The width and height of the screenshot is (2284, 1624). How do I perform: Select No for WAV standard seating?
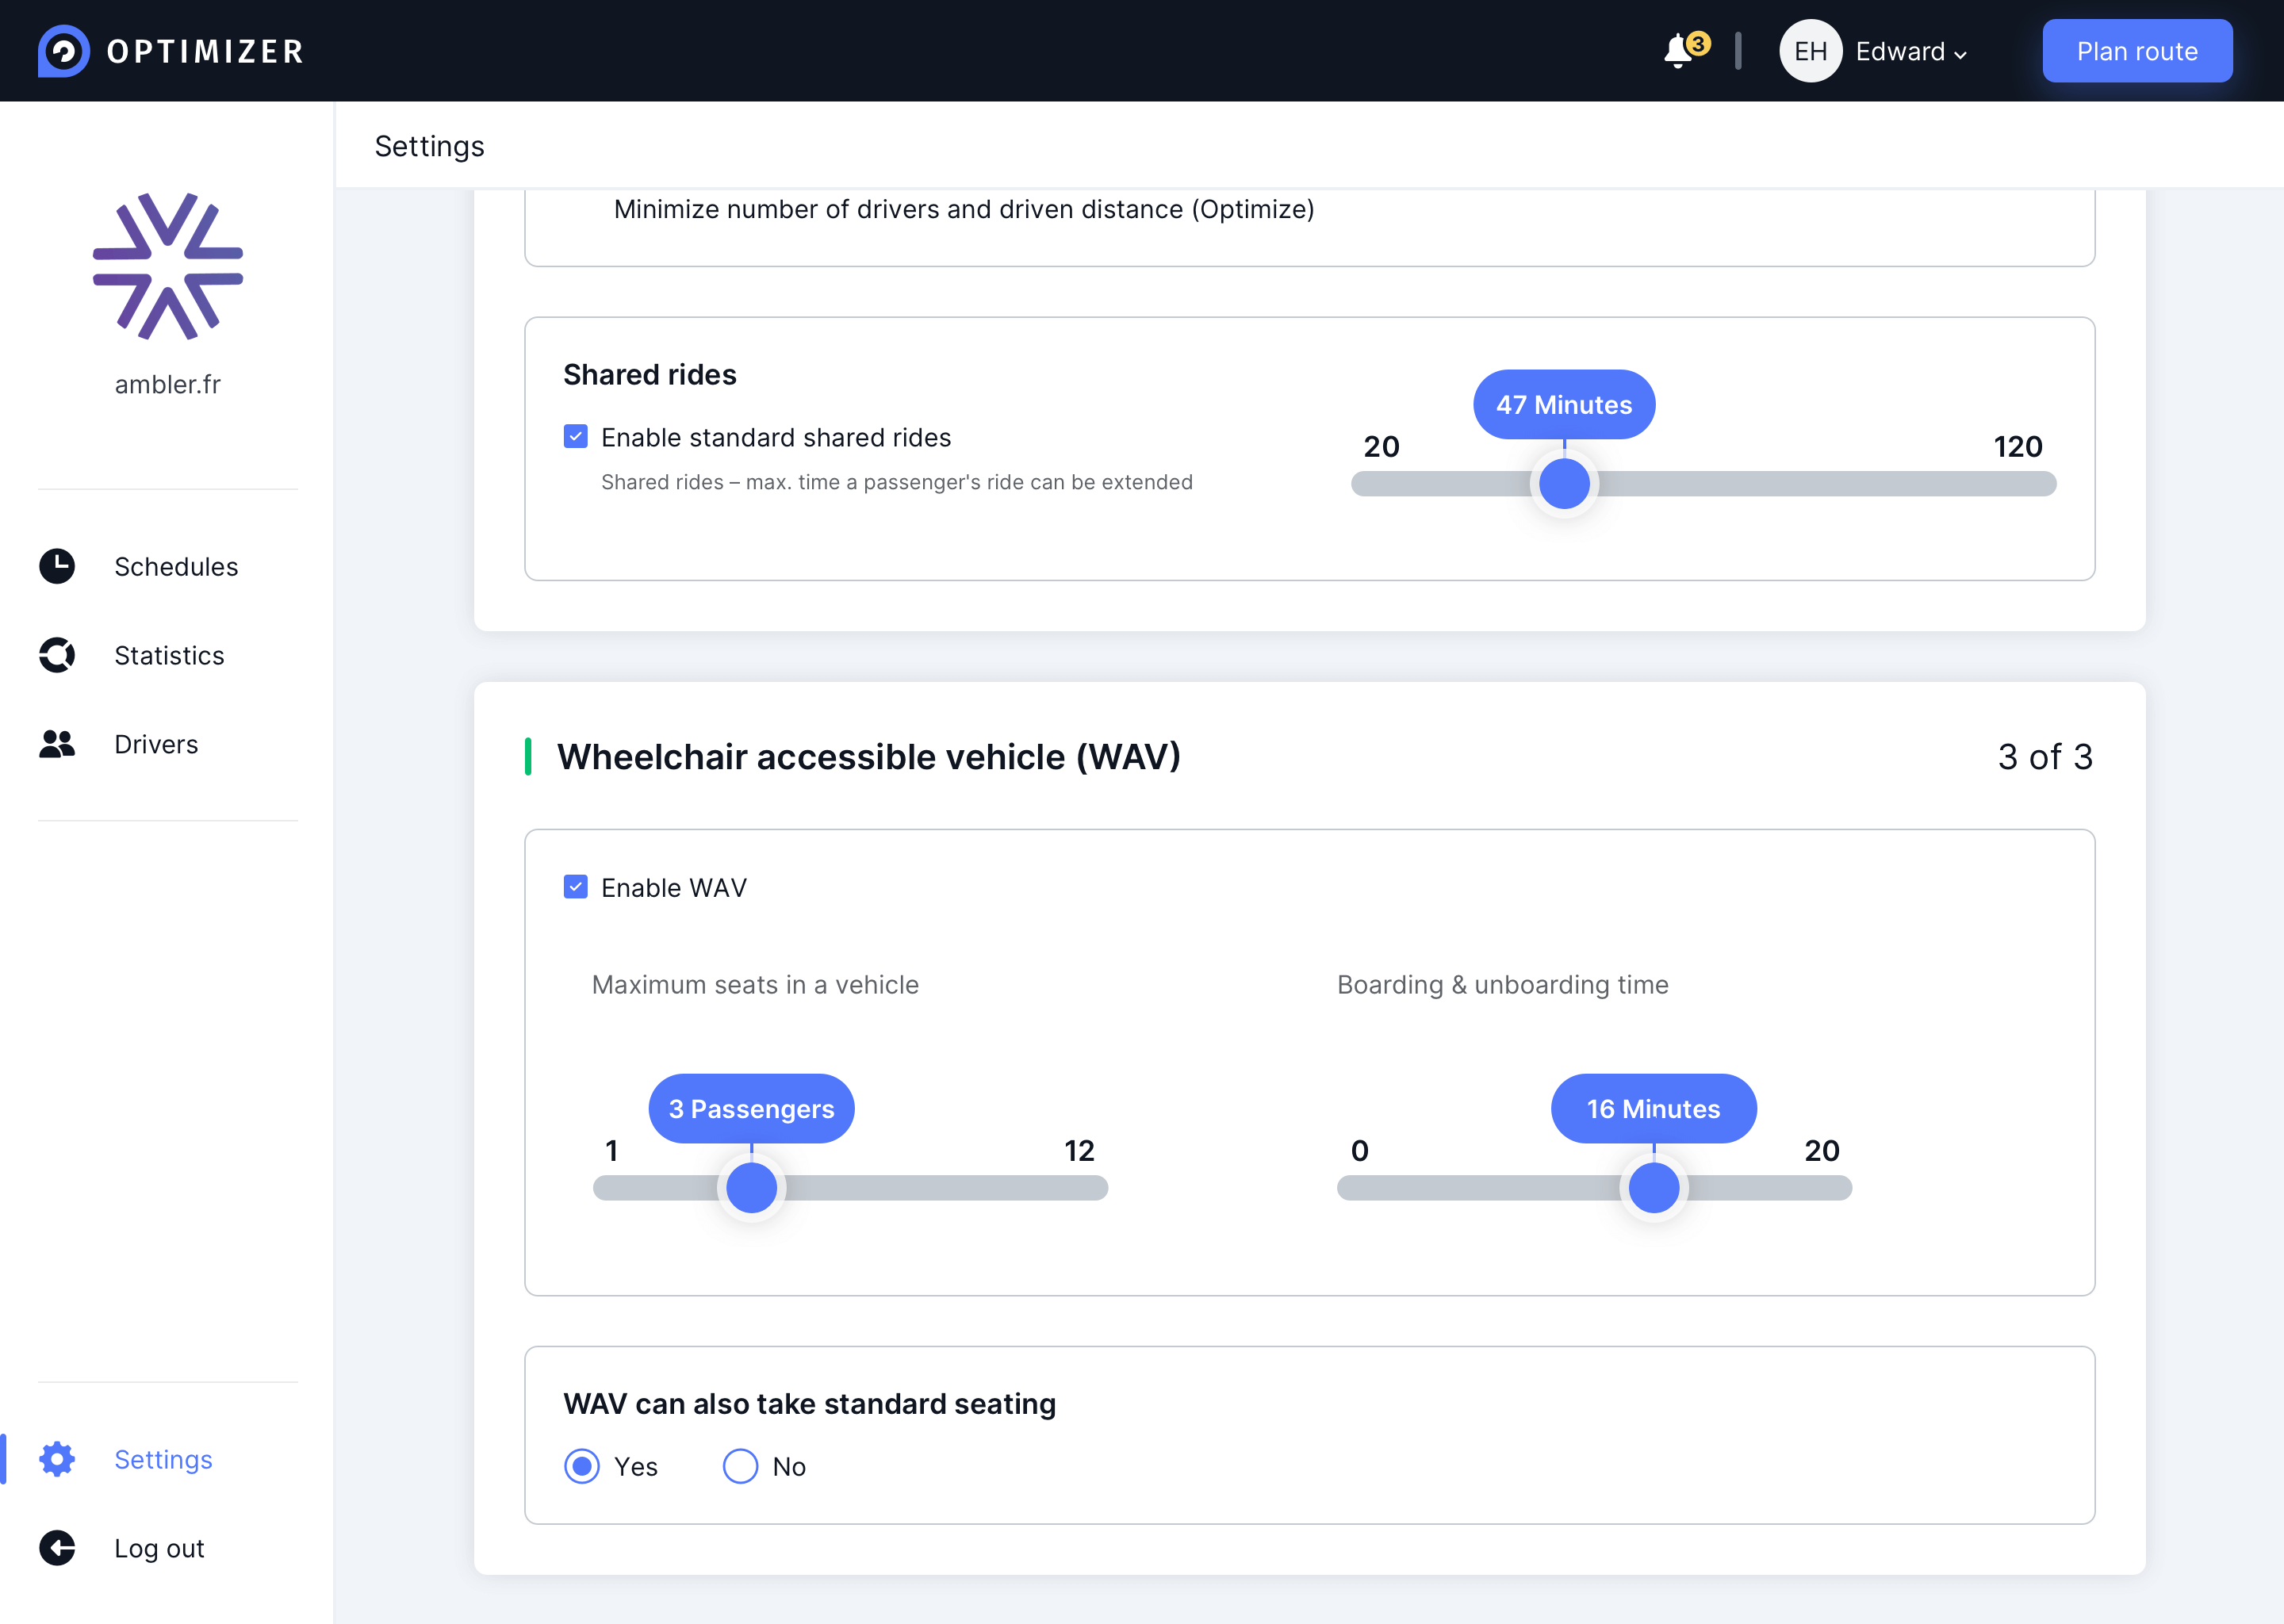pyautogui.click(x=740, y=1466)
